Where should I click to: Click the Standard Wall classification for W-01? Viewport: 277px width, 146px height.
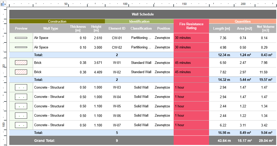141,63
